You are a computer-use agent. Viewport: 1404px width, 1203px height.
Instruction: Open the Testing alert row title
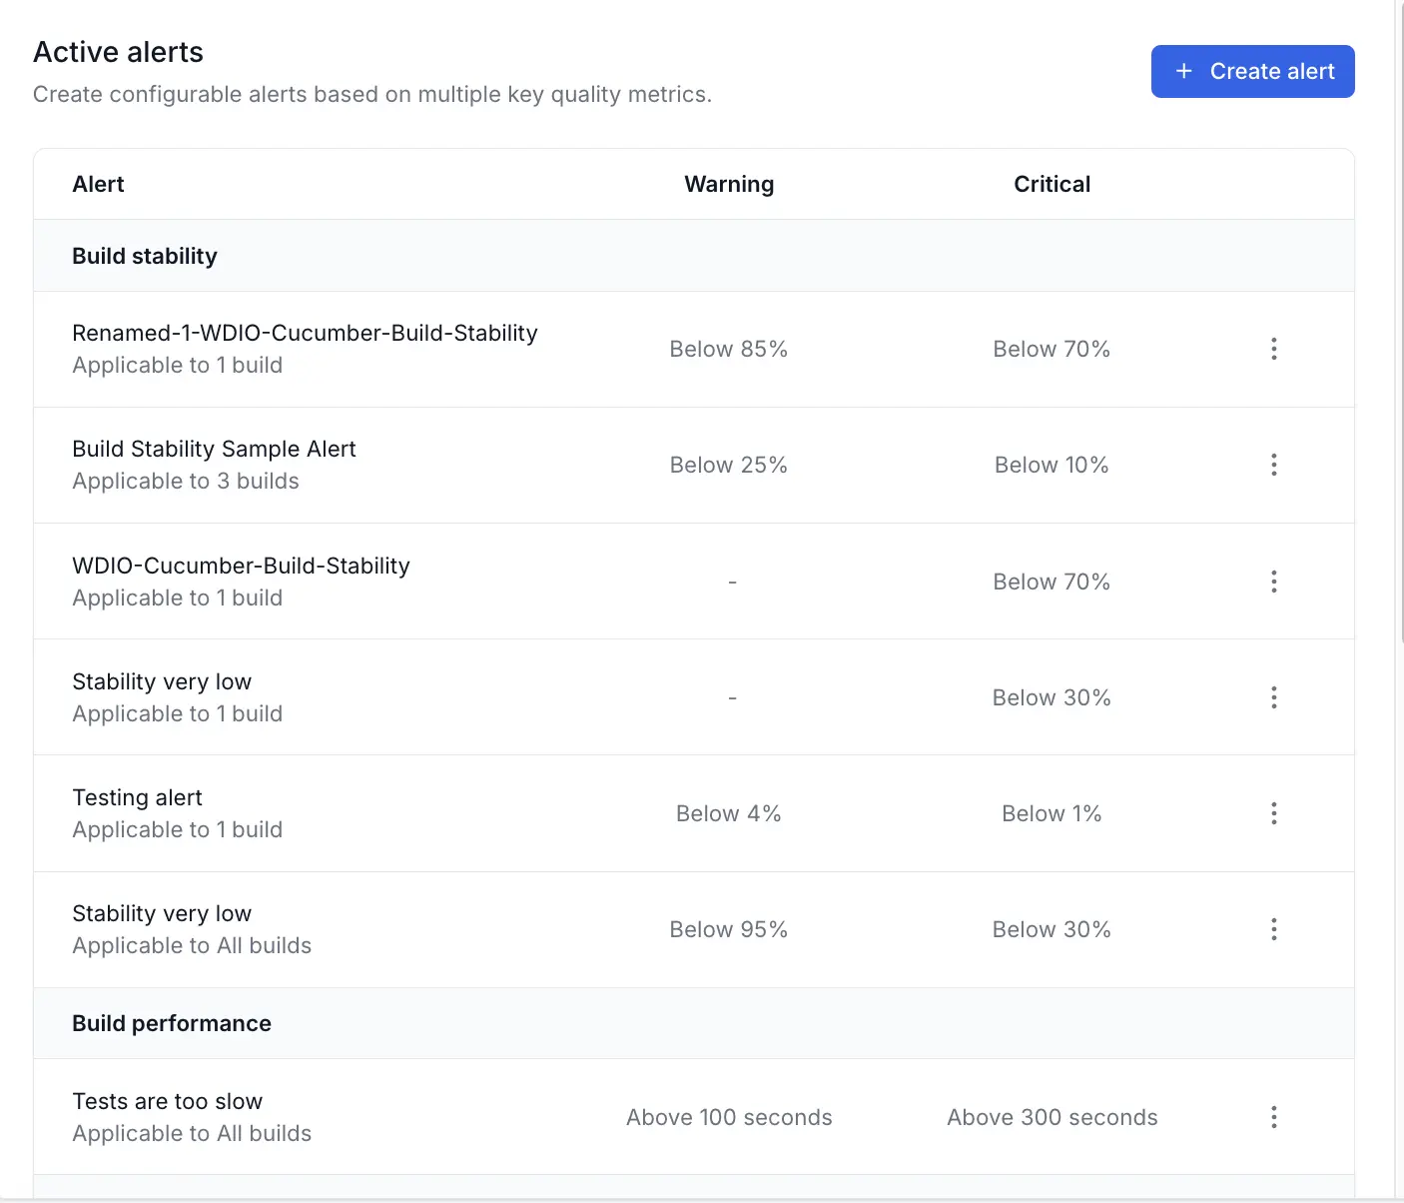137,797
